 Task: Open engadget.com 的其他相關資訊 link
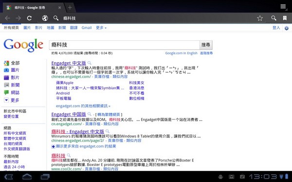pos(83,106)
